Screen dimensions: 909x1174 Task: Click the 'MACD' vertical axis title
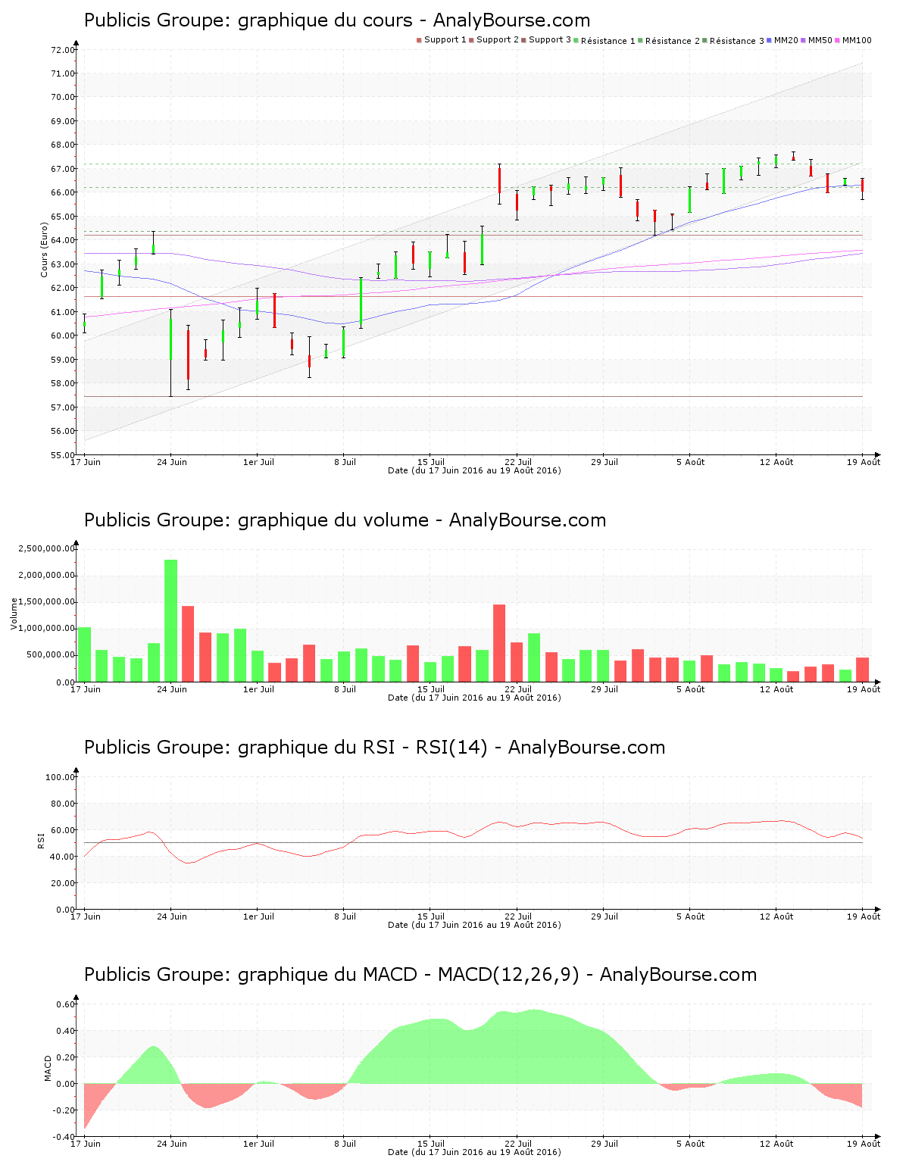coord(48,1068)
